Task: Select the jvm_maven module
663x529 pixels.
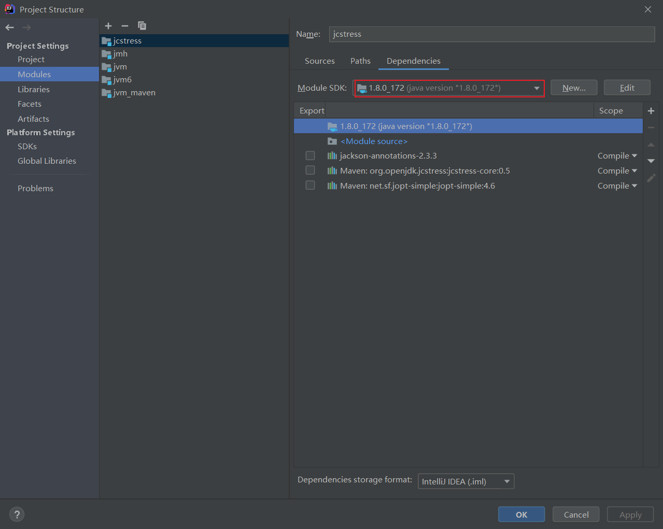Action: tap(133, 92)
